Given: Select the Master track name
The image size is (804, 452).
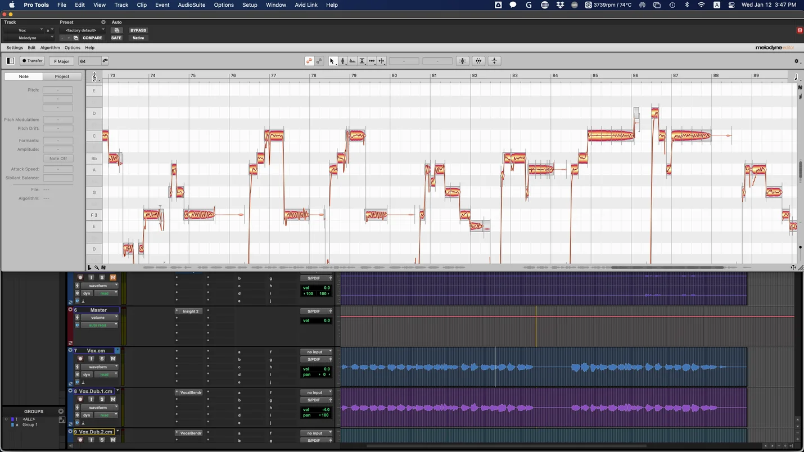Looking at the screenshot, I should tap(98, 310).
